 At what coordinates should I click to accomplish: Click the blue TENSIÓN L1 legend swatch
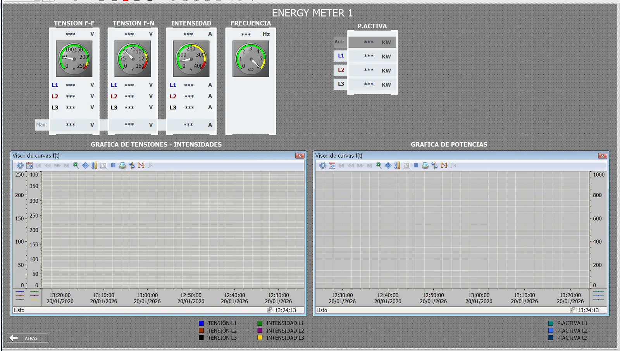coord(201,323)
